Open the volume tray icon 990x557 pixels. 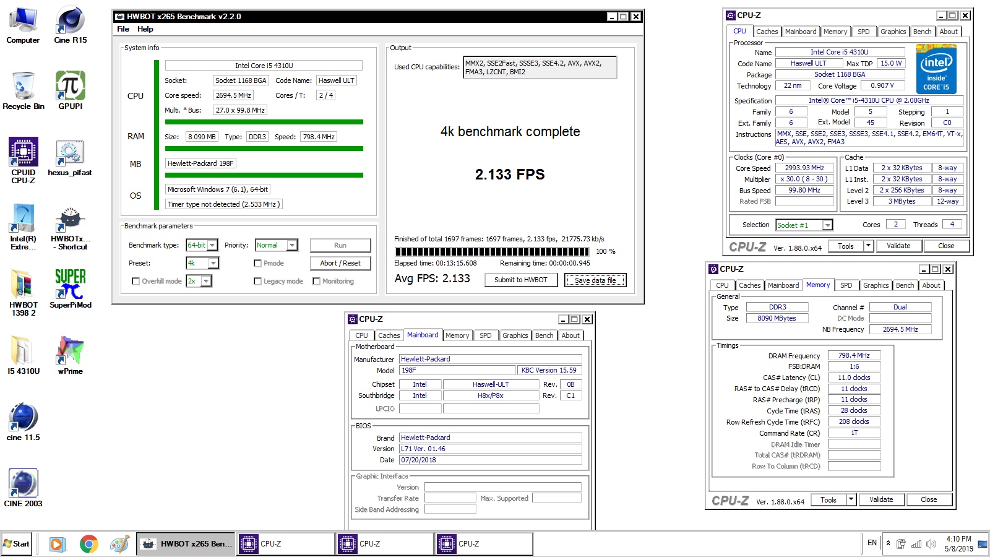pyautogui.click(x=931, y=544)
